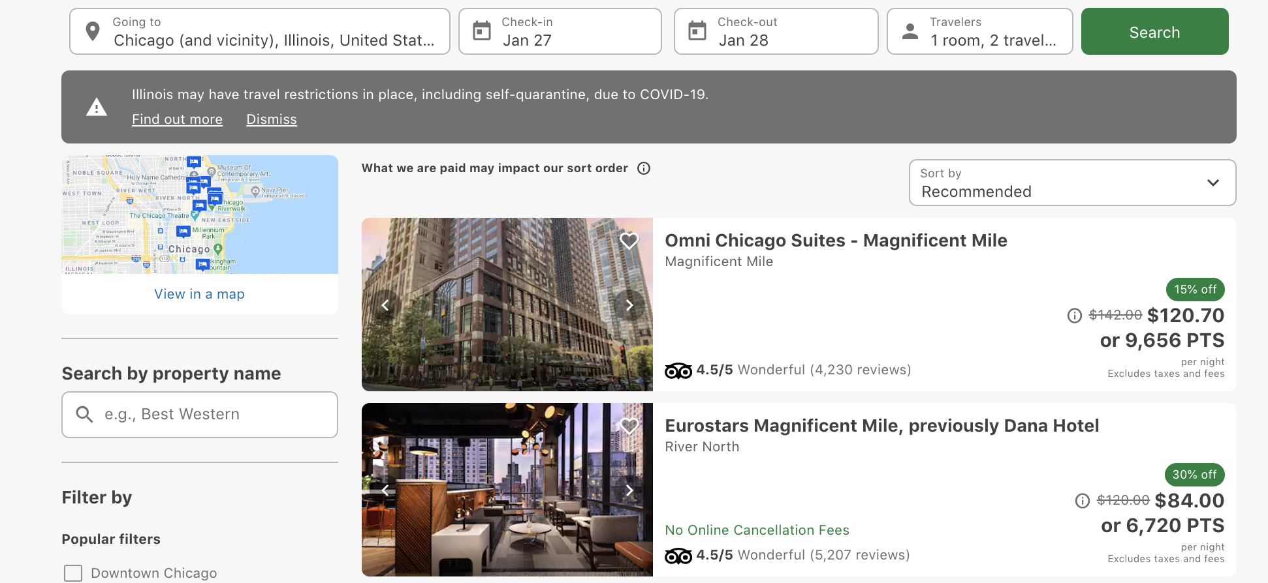Expand Sort by dropdown chevron arrow
Viewport: 1268px width, 583px height.
pyautogui.click(x=1213, y=183)
